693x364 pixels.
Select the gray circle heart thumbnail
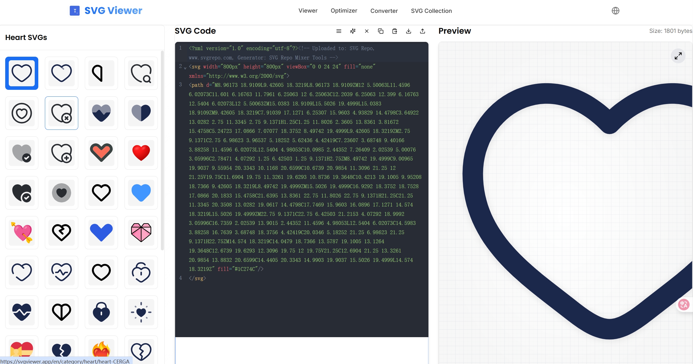tap(61, 193)
